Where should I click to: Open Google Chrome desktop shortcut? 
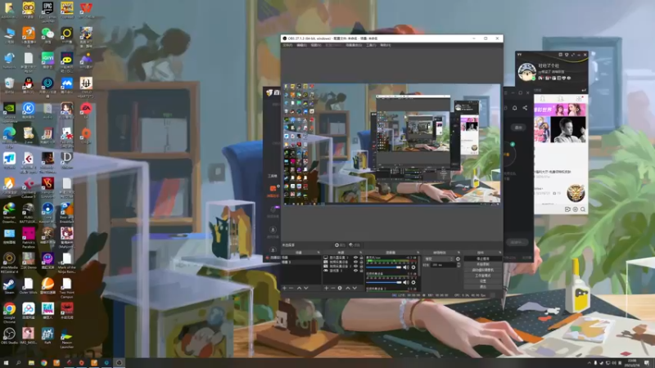point(9,312)
